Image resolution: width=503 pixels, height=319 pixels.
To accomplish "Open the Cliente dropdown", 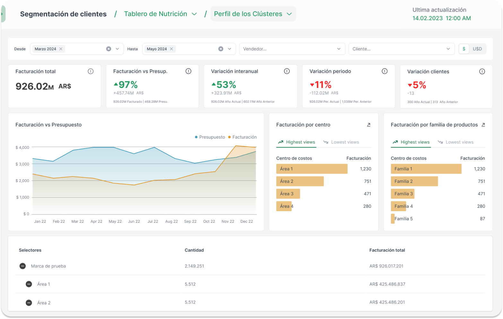I will point(401,49).
